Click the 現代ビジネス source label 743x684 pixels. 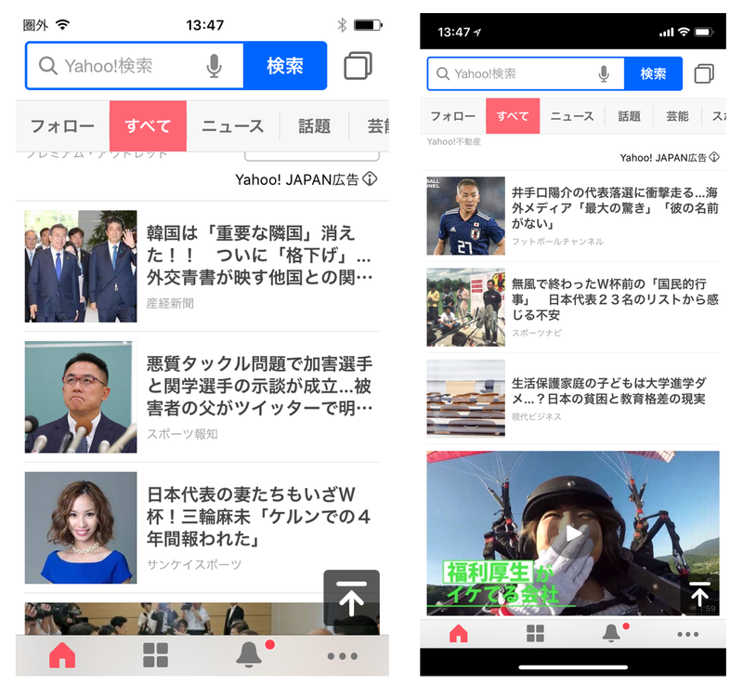click(x=537, y=416)
